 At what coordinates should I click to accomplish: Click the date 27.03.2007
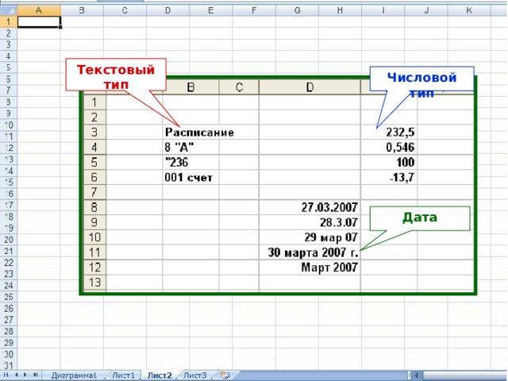pos(329,207)
